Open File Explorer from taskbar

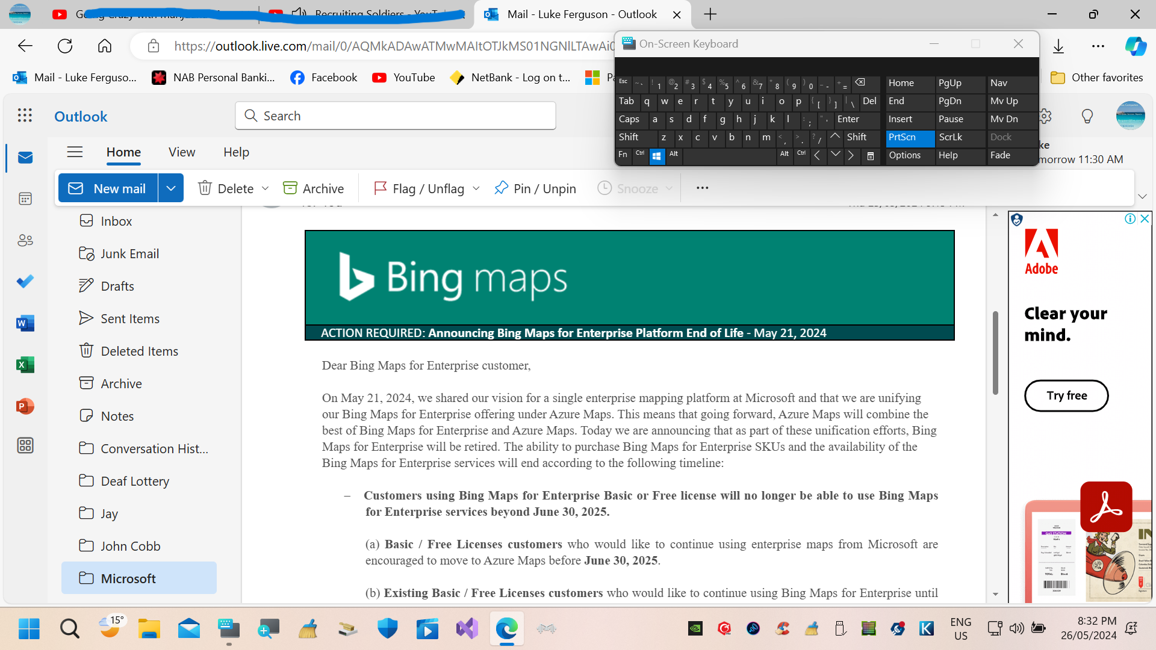(x=149, y=629)
